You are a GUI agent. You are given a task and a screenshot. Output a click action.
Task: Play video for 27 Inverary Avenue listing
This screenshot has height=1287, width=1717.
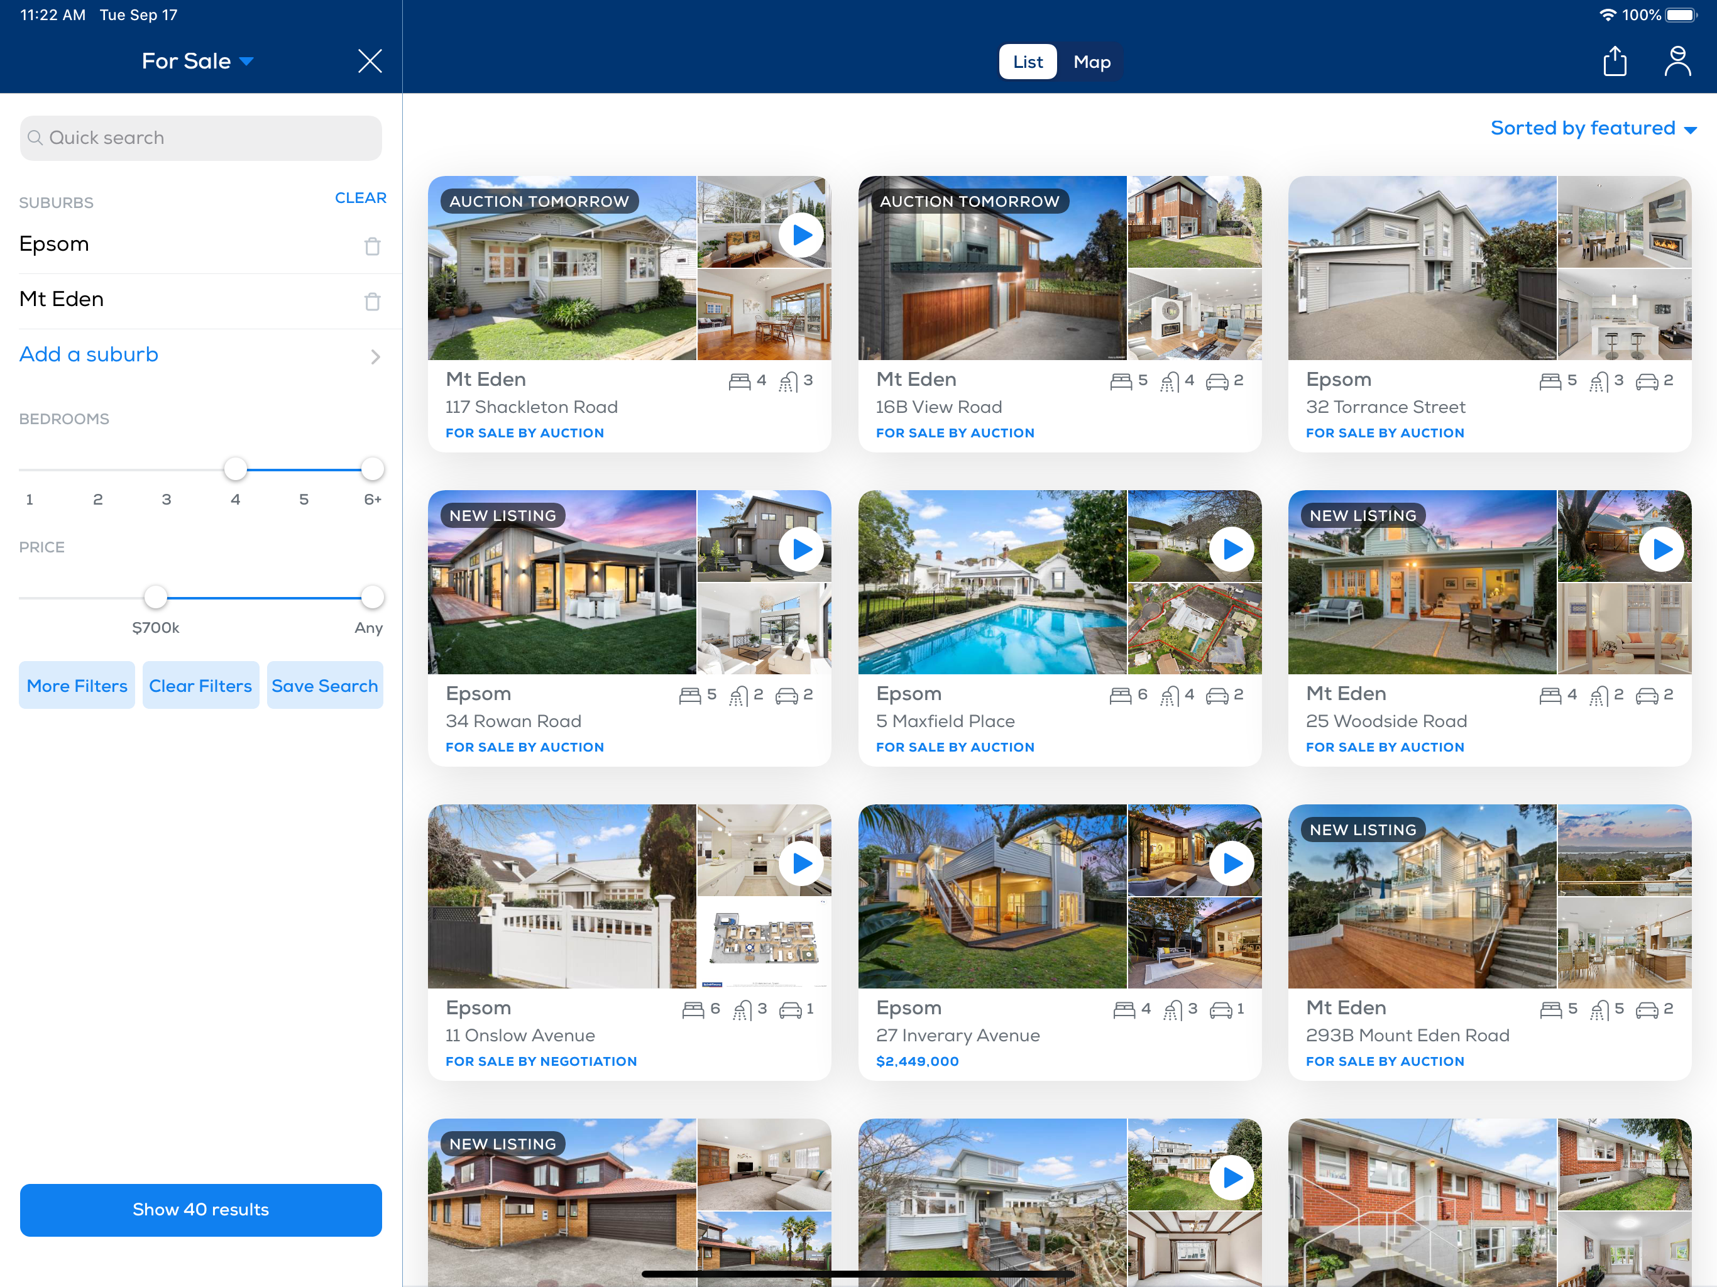click(x=1232, y=863)
